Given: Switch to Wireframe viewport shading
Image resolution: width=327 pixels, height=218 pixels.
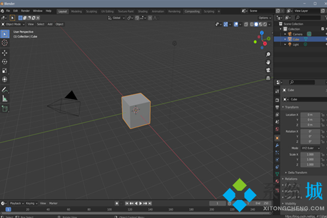Looking at the screenshot, I should click(252, 24).
